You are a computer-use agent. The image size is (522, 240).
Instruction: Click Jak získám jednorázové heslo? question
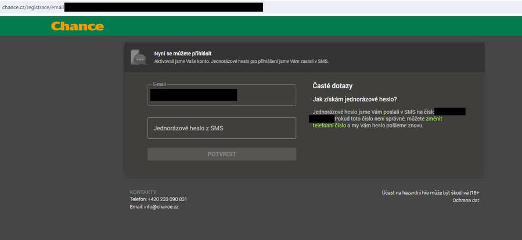pyautogui.click(x=355, y=99)
